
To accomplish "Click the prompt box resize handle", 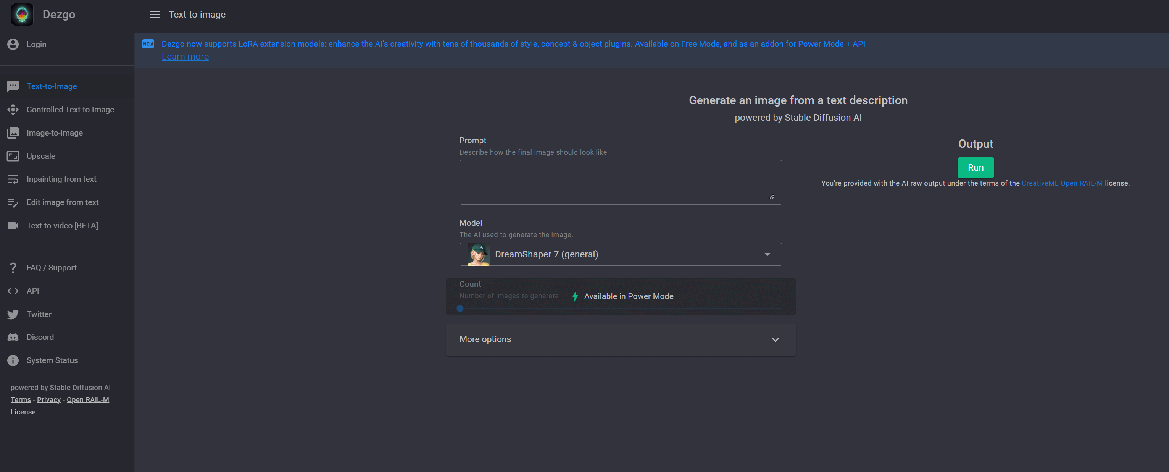I will 771,196.
